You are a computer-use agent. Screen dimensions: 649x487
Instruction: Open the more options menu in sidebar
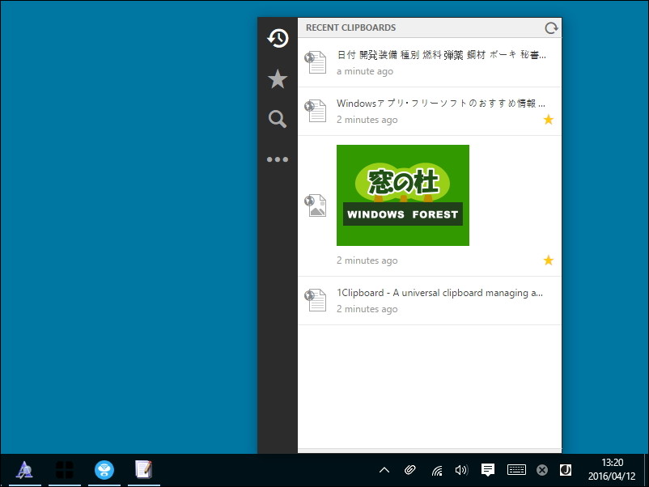pyautogui.click(x=278, y=159)
